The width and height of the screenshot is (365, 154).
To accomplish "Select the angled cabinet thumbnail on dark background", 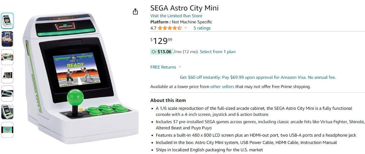I will pyautogui.click(x=7, y=112).
